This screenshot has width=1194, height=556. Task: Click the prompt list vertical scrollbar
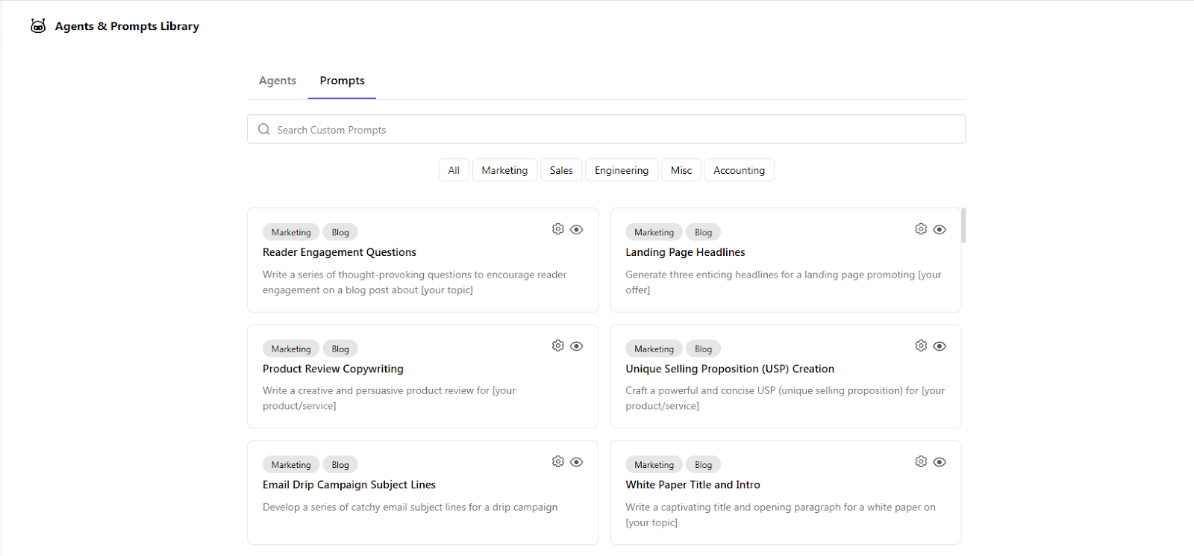(x=963, y=225)
